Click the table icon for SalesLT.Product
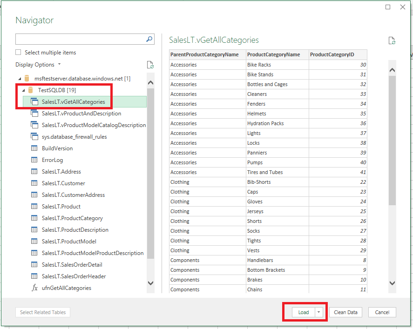Image resolution: width=413 pixels, height=329 pixels. 34,206
